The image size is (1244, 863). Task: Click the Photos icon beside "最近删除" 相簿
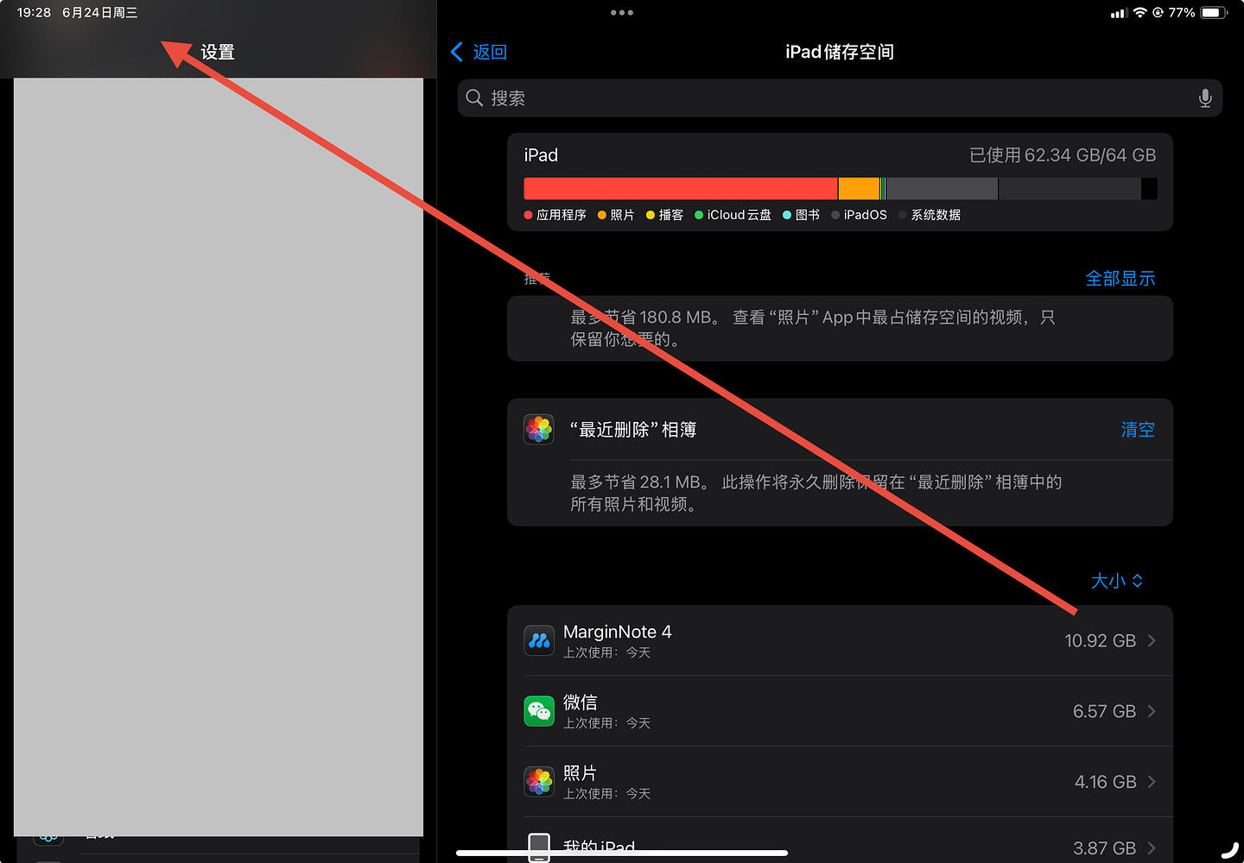tap(539, 429)
